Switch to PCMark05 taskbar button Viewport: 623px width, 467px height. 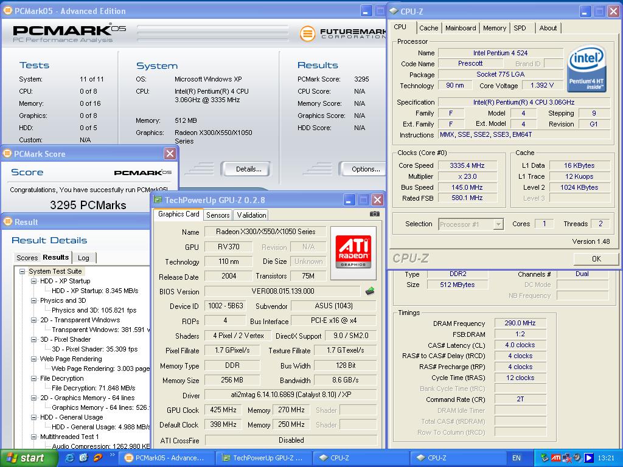pyautogui.click(x=167, y=458)
